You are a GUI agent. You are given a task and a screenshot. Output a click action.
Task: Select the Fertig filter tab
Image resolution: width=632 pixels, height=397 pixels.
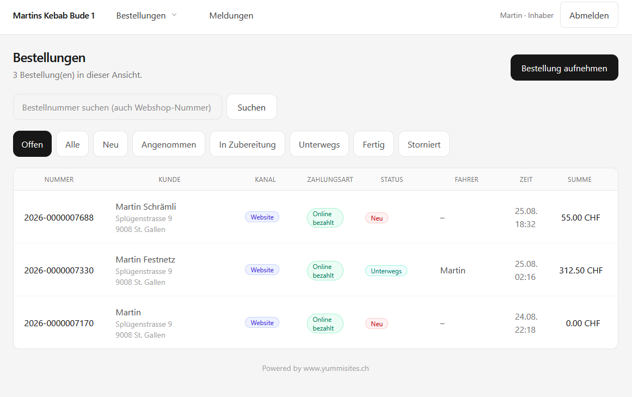tap(373, 144)
